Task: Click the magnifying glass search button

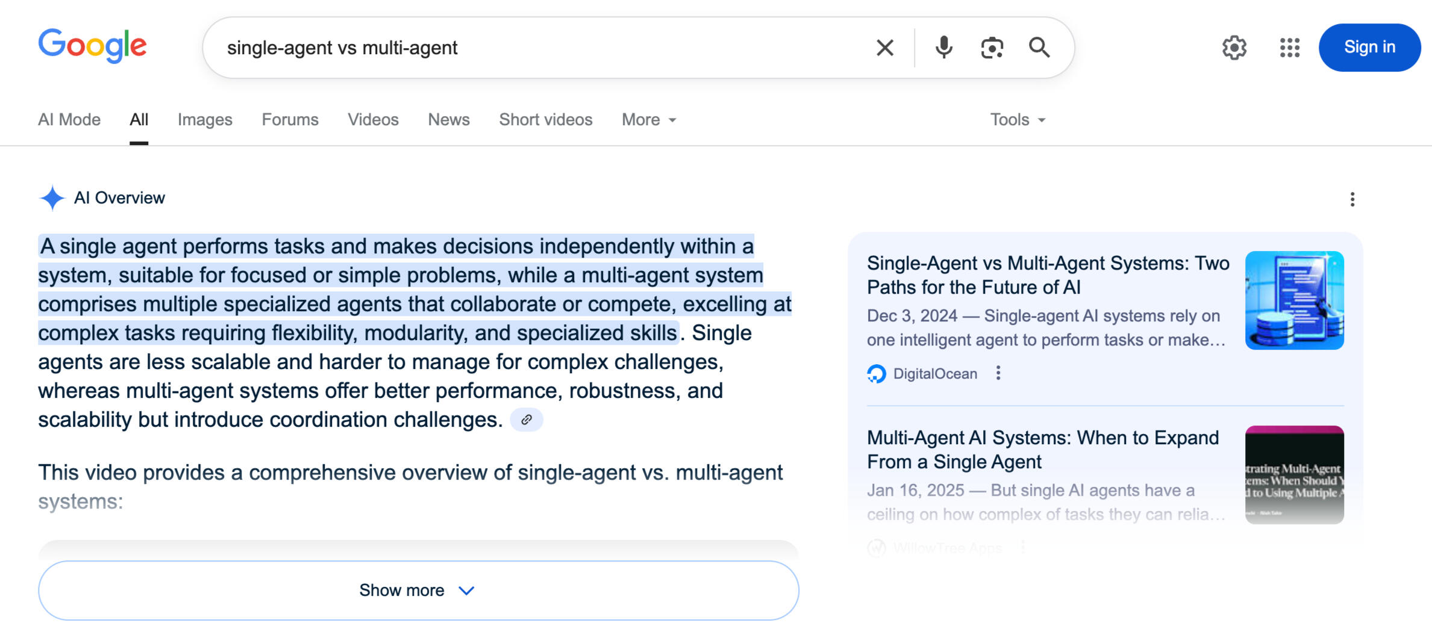Action: 1039,48
